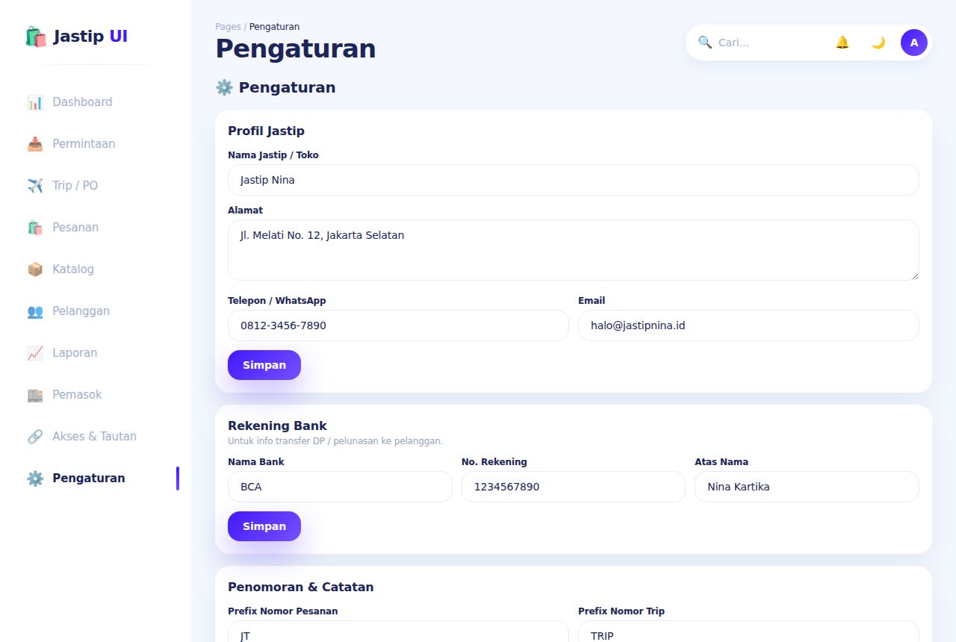This screenshot has height=642, width=956.
Task: Click the Trip / PO airplane icon
Action: [x=35, y=186]
